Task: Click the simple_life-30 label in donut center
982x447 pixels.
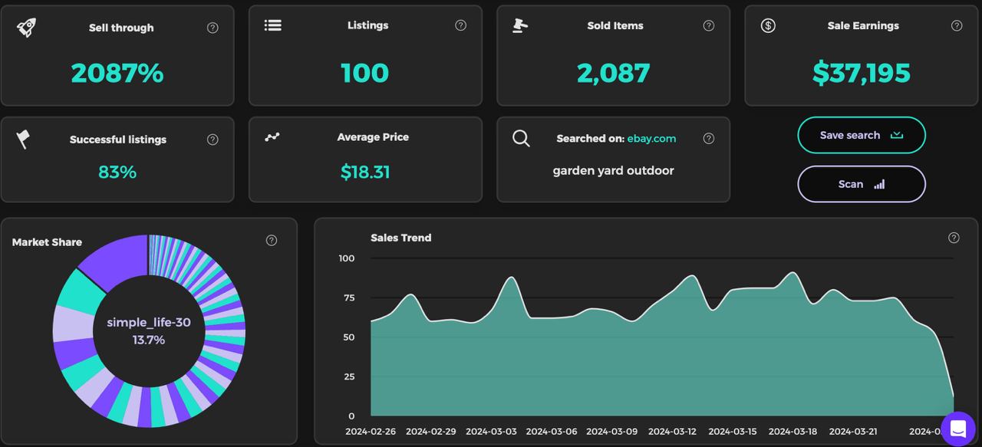Action: [149, 323]
